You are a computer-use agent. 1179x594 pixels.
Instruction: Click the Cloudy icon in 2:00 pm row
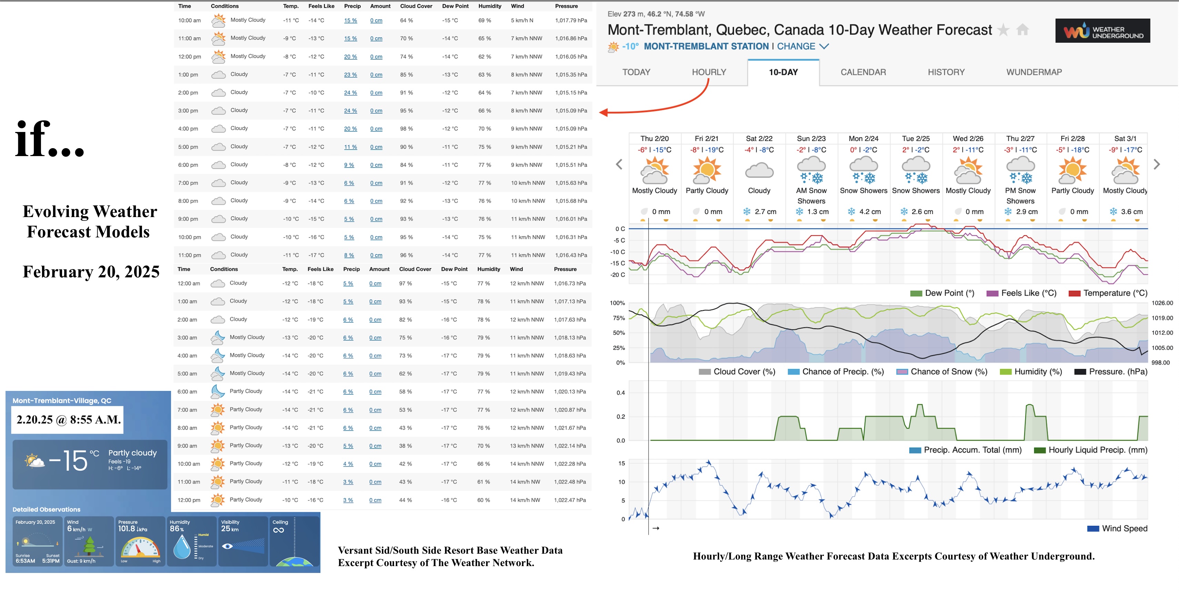(218, 93)
